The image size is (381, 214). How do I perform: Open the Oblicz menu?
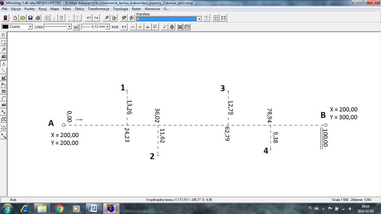[79, 9]
